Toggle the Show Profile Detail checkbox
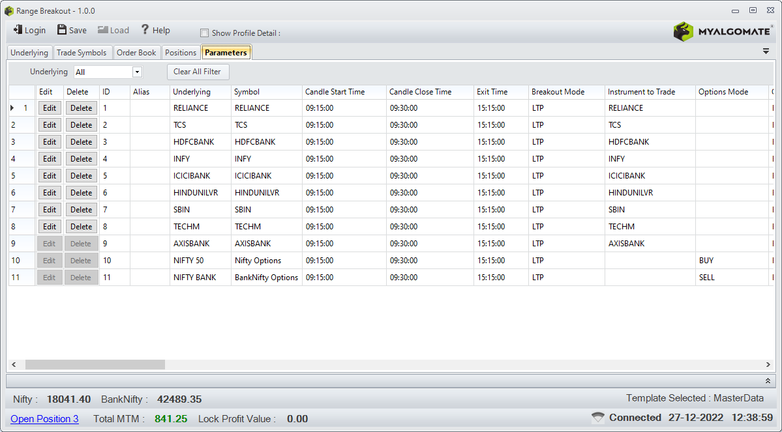 pos(204,33)
